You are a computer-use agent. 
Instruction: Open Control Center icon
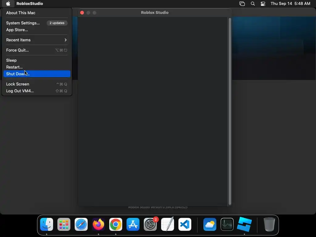point(263,4)
